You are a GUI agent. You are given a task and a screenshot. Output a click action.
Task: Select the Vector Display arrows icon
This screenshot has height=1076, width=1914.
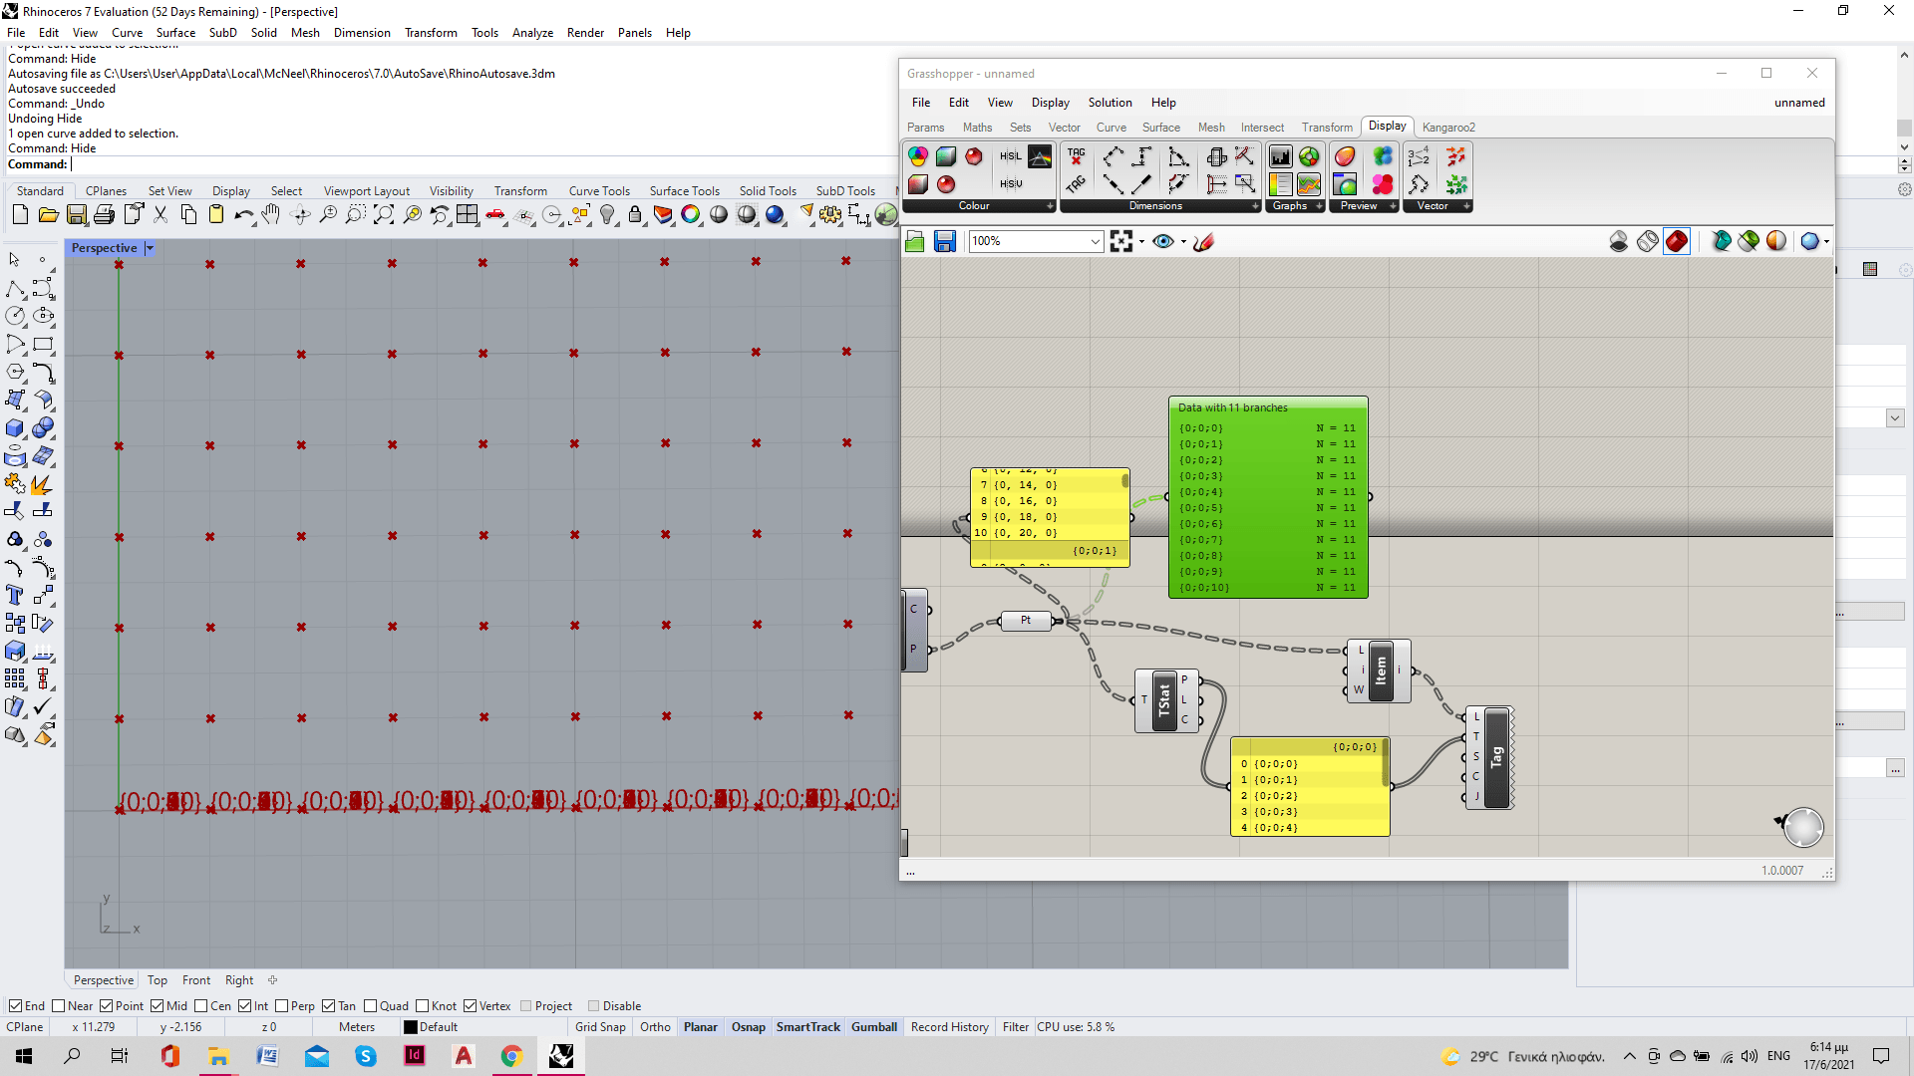point(1456,156)
